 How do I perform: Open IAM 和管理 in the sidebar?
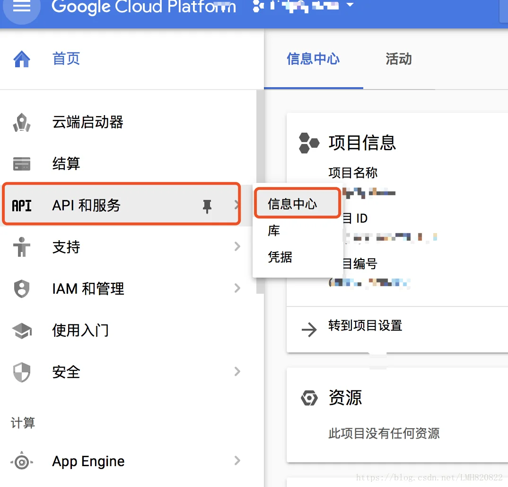point(88,289)
